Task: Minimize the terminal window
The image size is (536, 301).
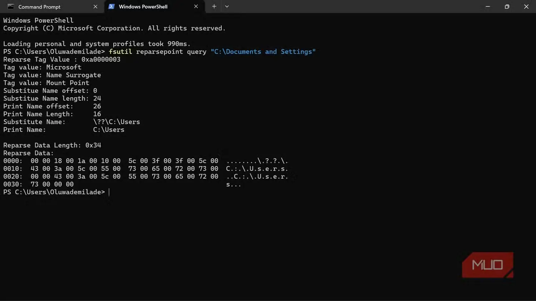Action: 488,6
